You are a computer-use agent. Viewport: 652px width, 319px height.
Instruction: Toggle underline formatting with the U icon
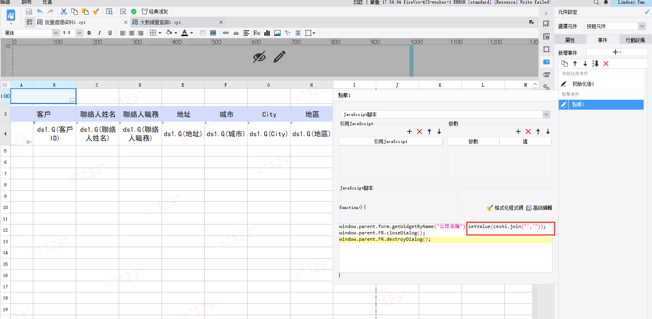(x=110, y=33)
